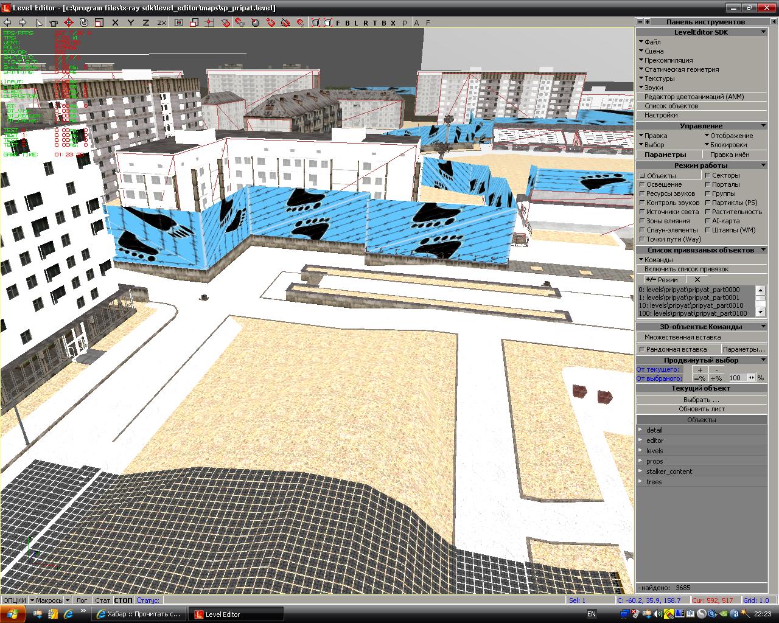Select the red move tool

click(69, 23)
